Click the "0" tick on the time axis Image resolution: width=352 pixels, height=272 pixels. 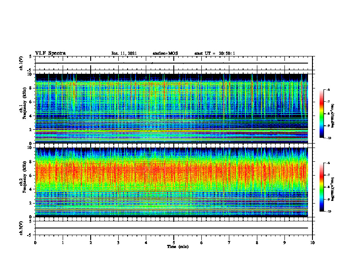coord(35,243)
